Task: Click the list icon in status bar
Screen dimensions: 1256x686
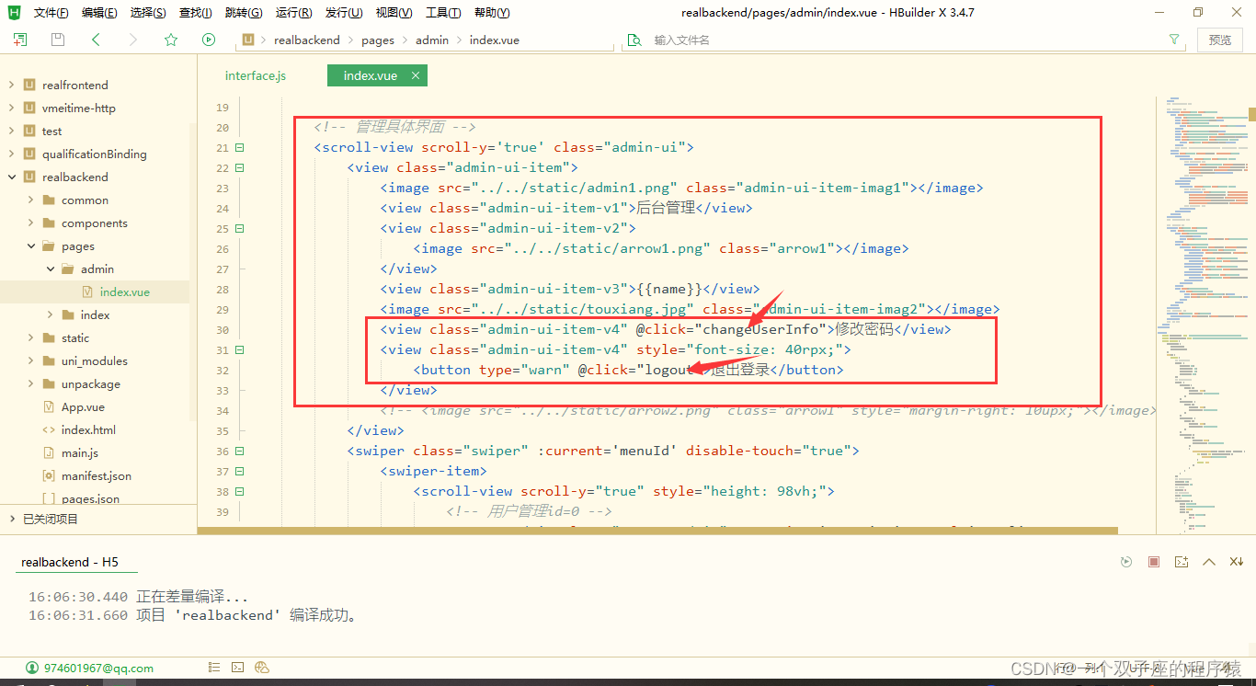Action: coord(214,668)
